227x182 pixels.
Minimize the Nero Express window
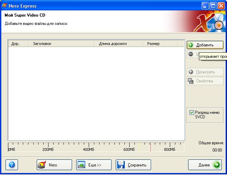[x=205, y=6]
